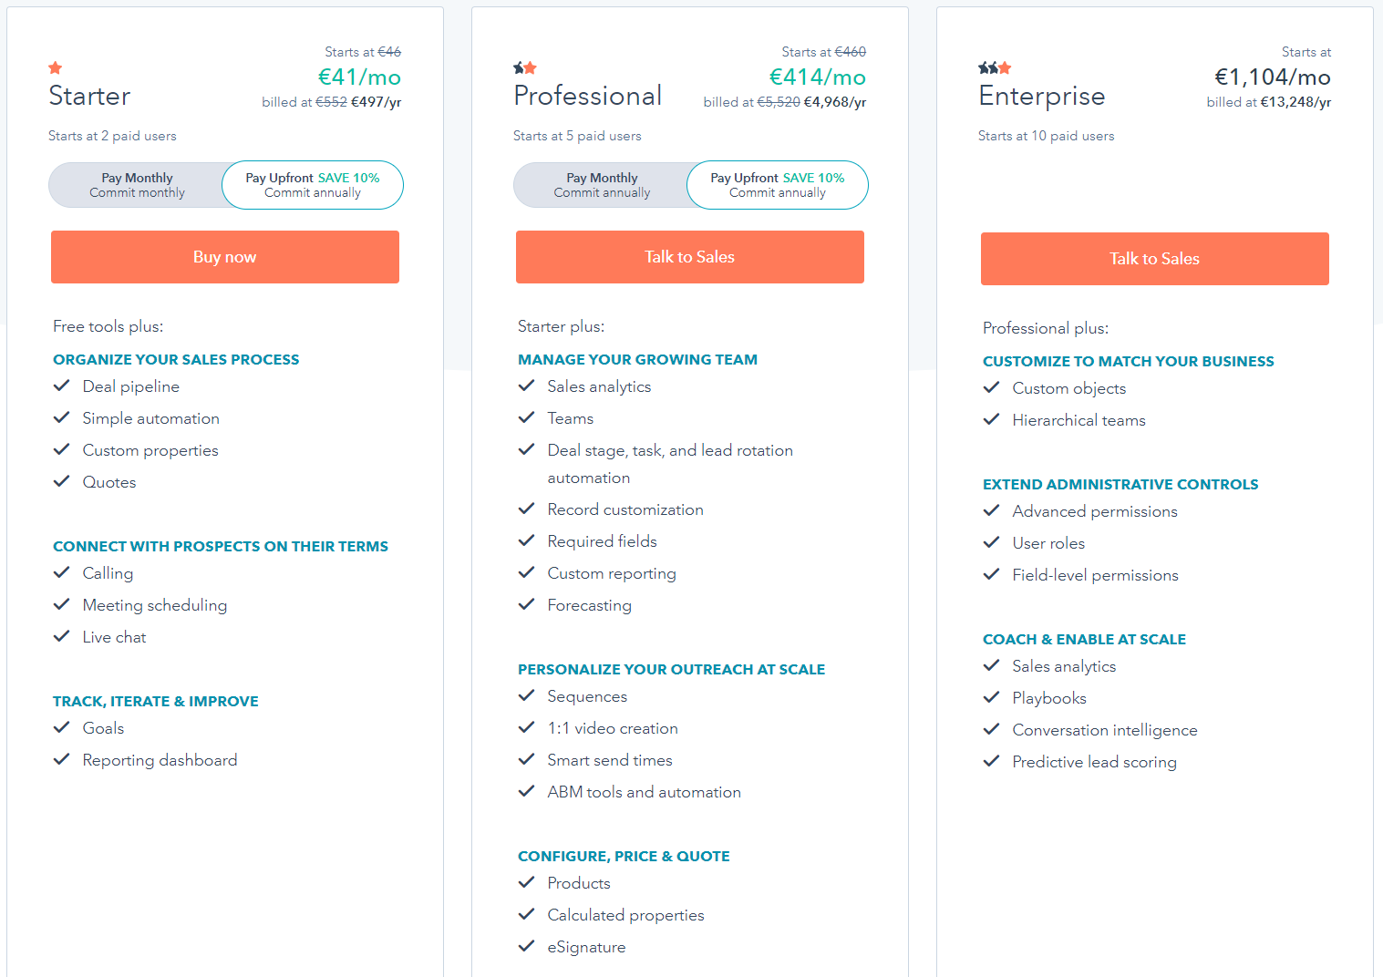This screenshot has width=1383, height=977.
Task: Click the checkmark beside Reporting dashboard
Action: click(62, 759)
